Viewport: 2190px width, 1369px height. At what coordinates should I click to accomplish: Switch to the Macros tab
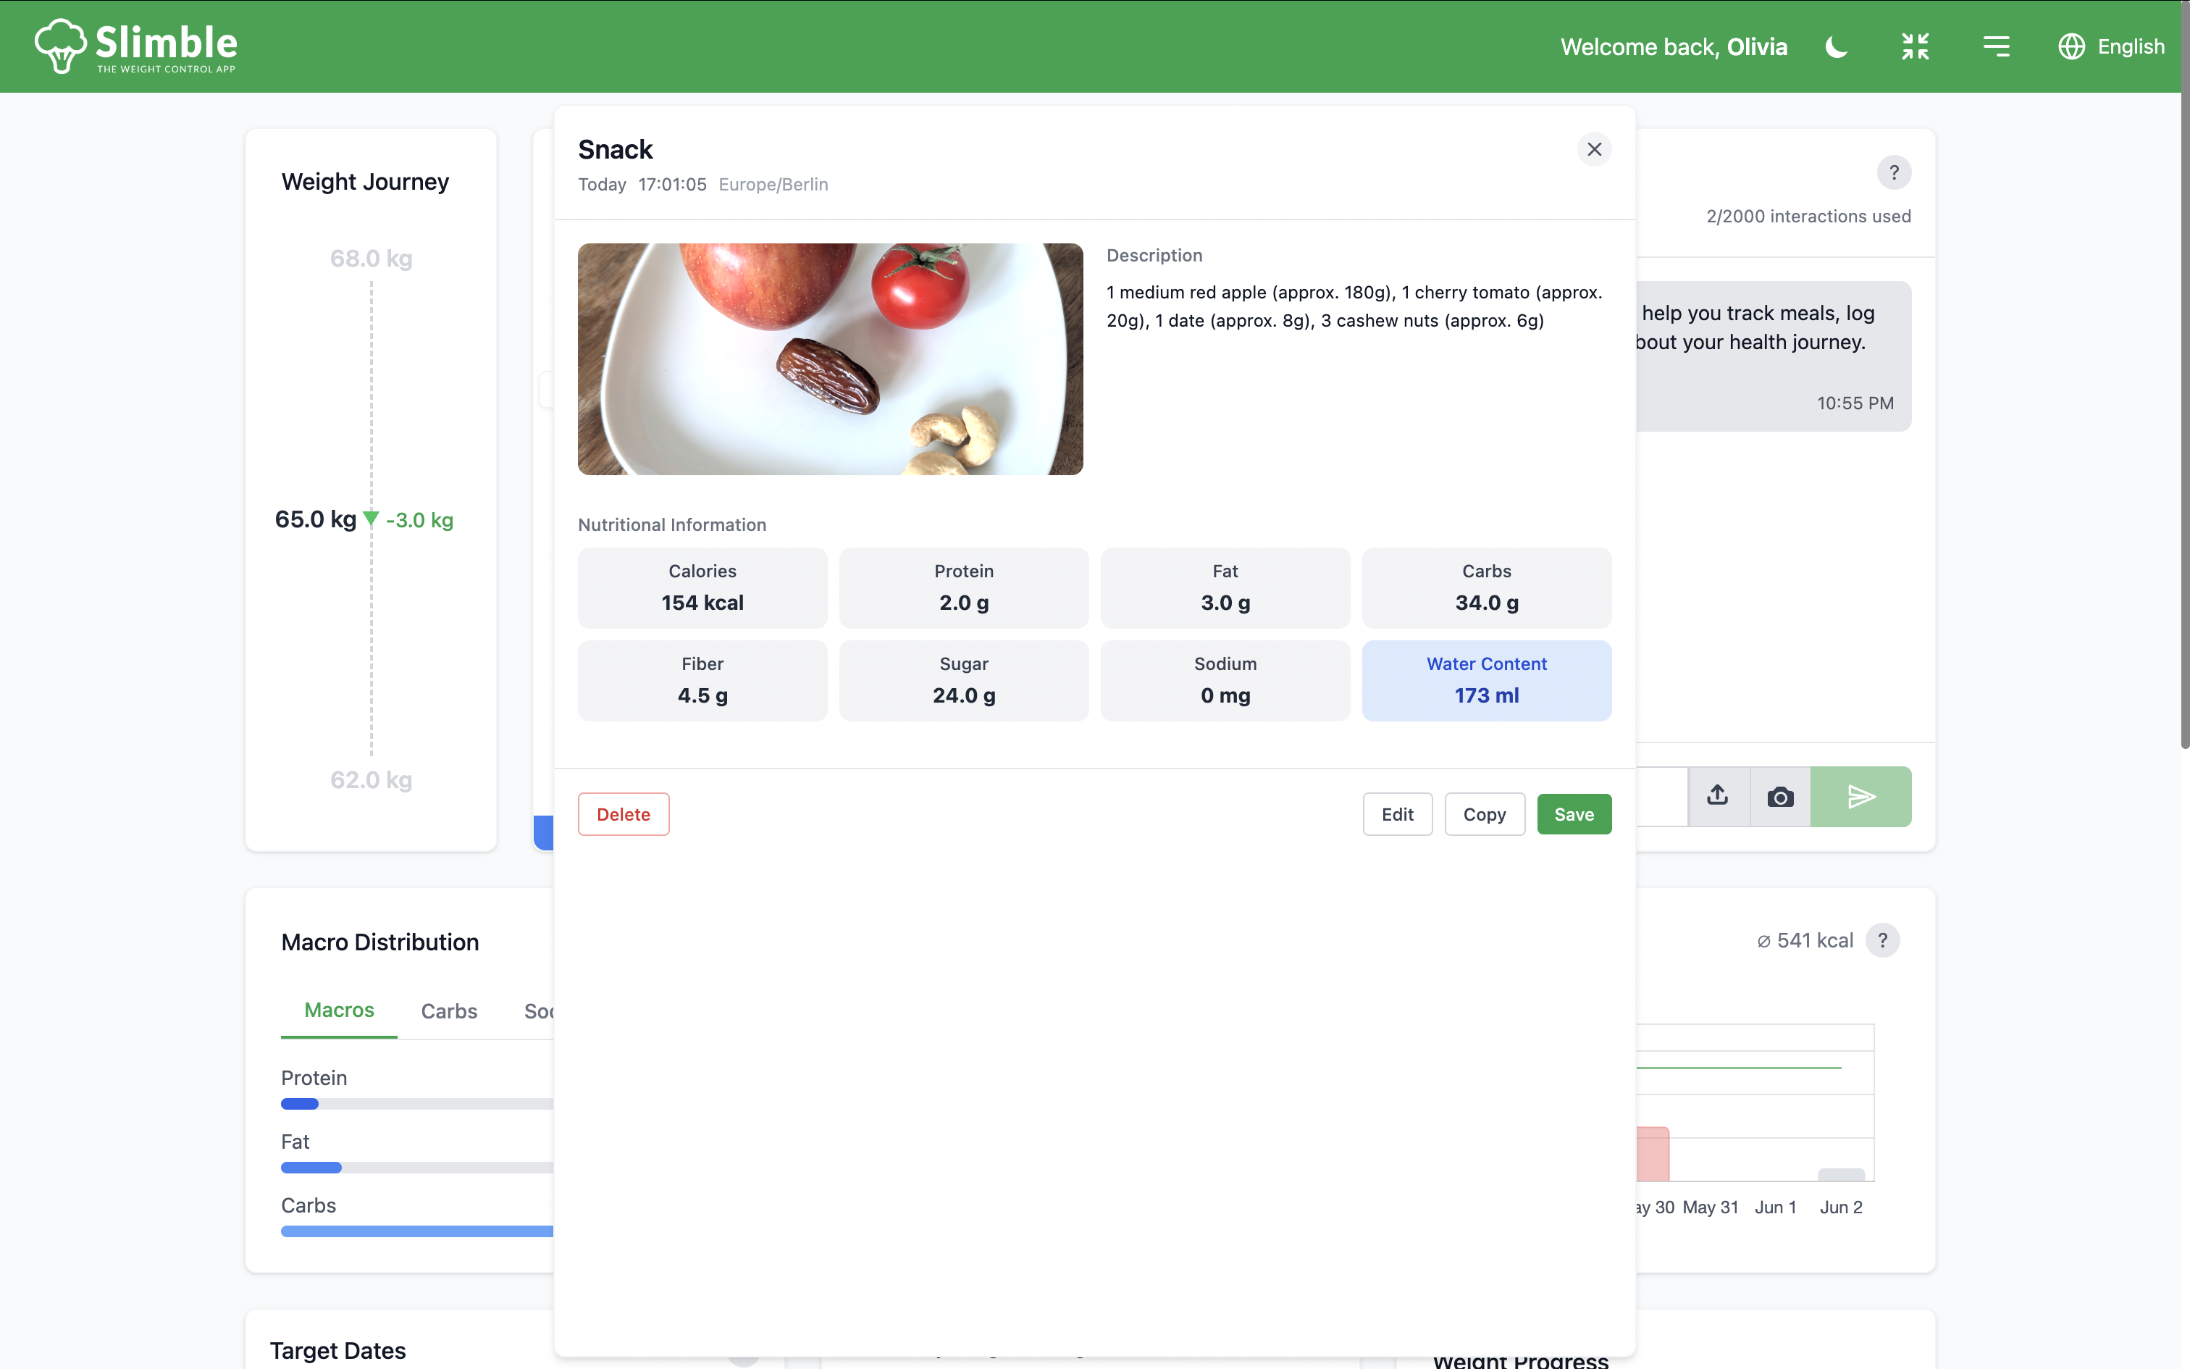pyautogui.click(x=338, y=1010)
